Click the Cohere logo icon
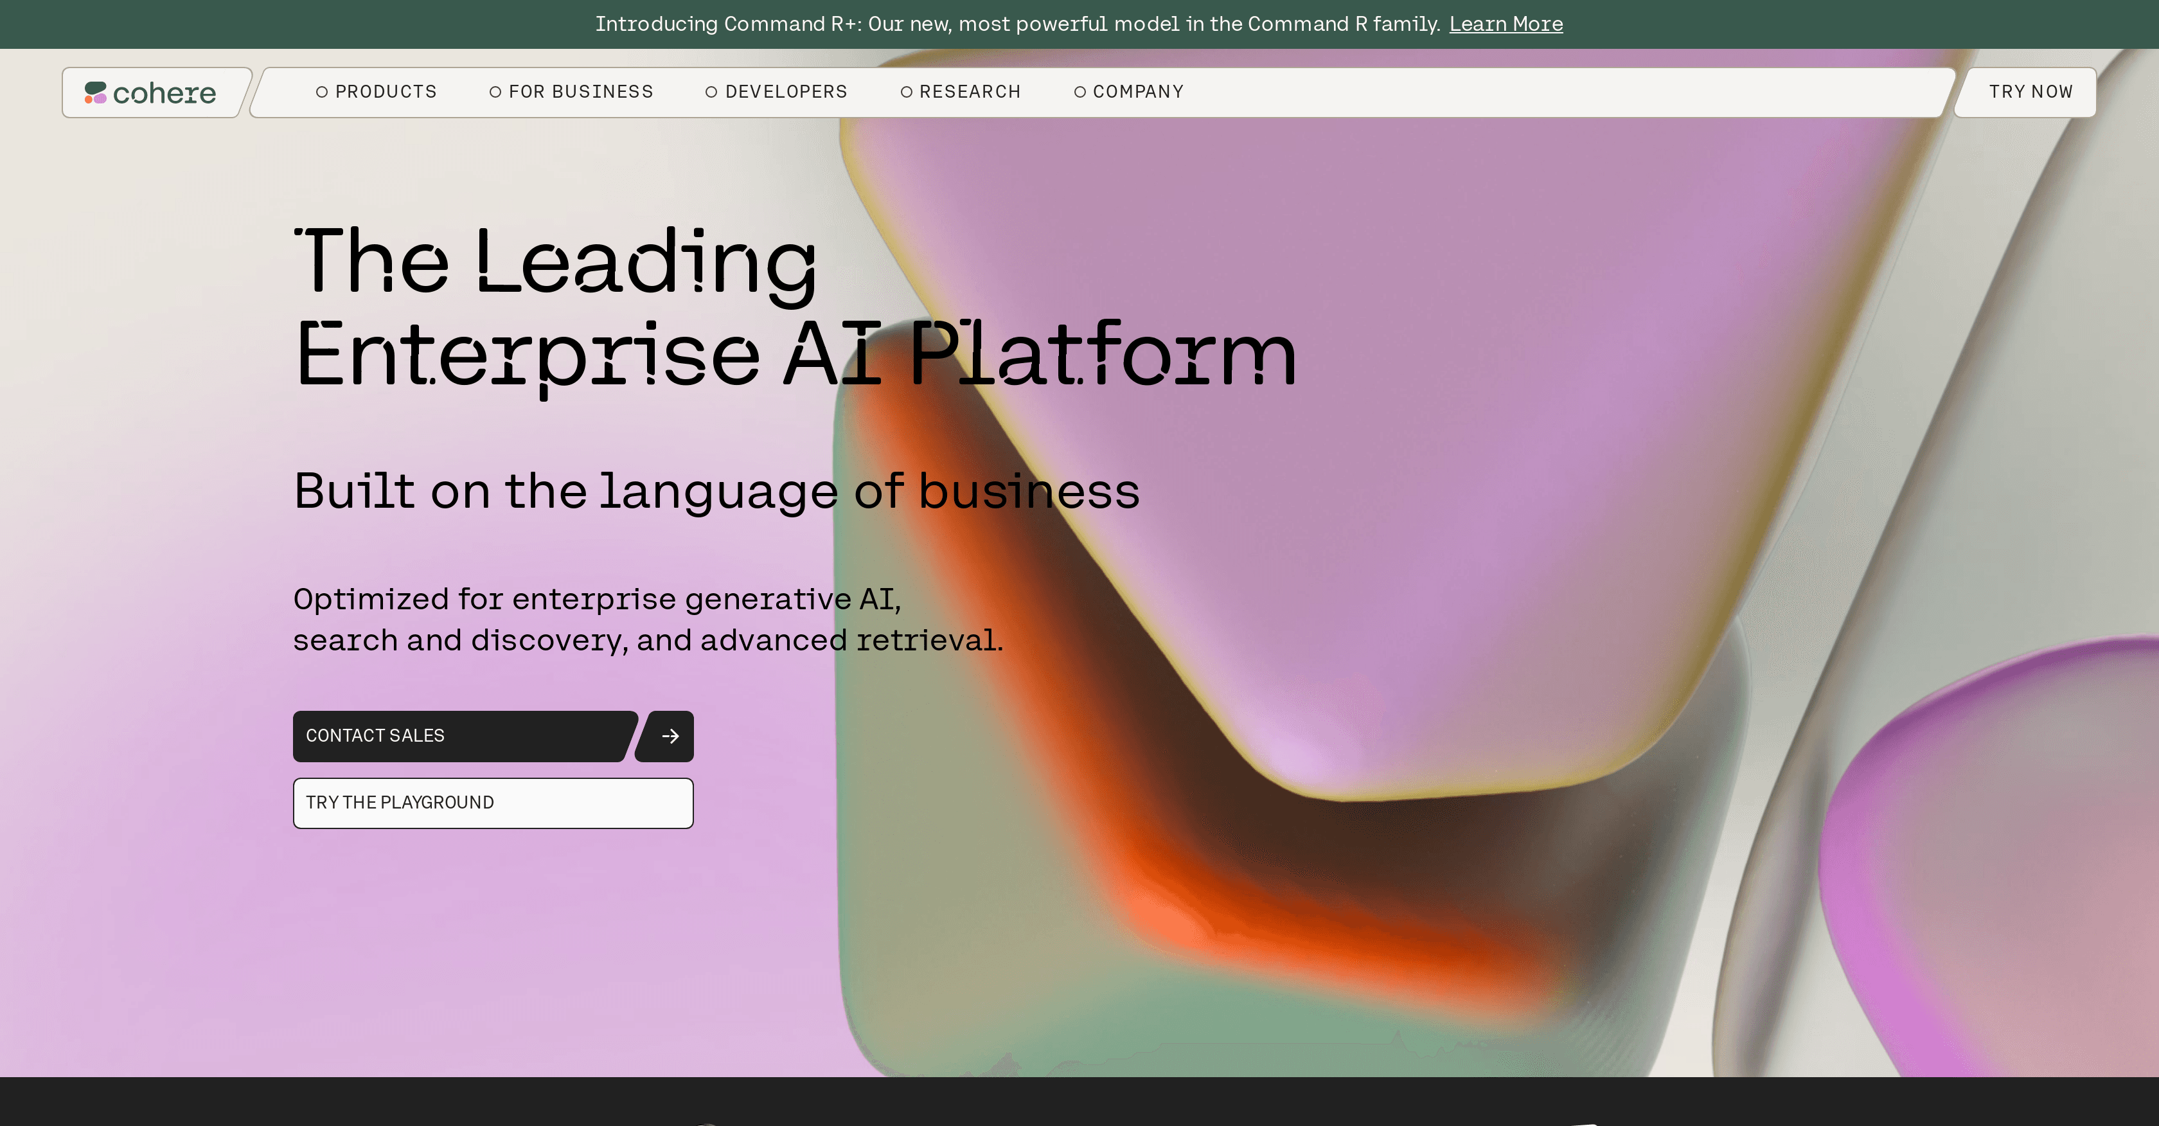 (x=96, y=92)
